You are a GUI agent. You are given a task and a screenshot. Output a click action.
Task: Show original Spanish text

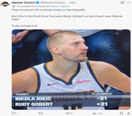60,6
